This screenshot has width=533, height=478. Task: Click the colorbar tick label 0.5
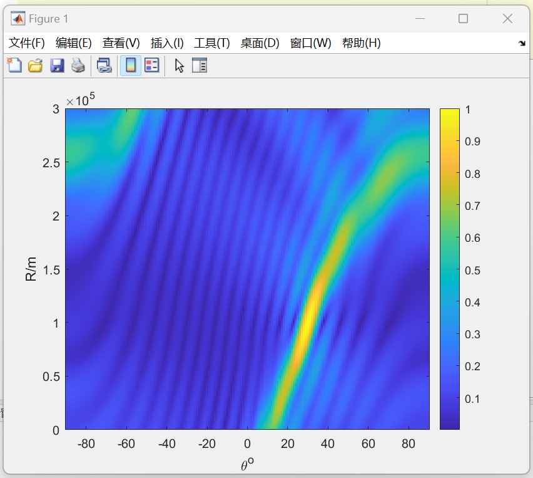472,270
